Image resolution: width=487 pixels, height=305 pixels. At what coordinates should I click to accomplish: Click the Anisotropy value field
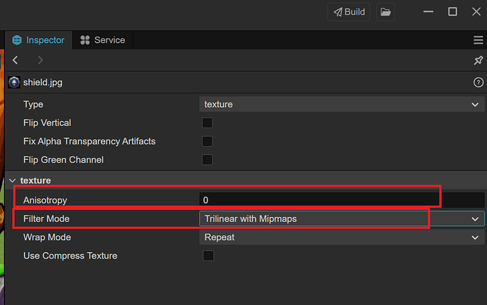[x=318, y=200]
